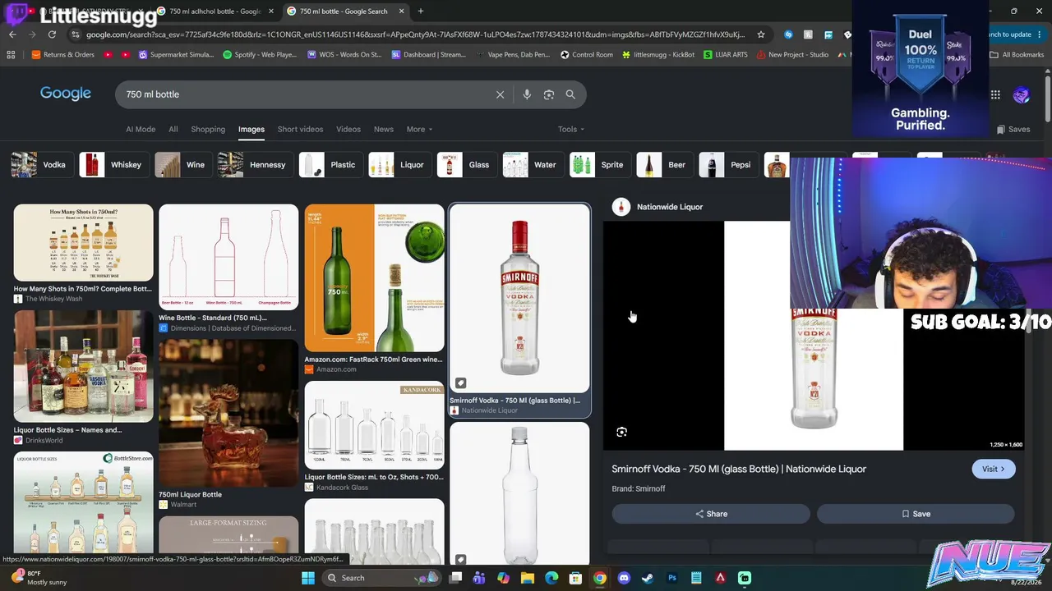Viewport: 1052px width, 591px height.
Task: Open Microsoft Edge from the taskbar
Action: (551, 578)
